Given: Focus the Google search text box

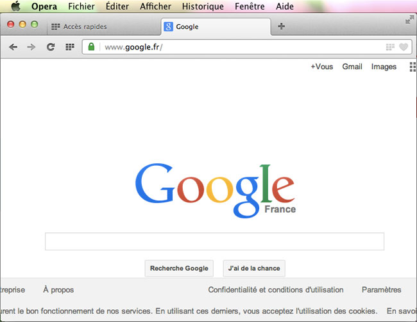Looking at the screenshot, I should click(x=214, y=241).
